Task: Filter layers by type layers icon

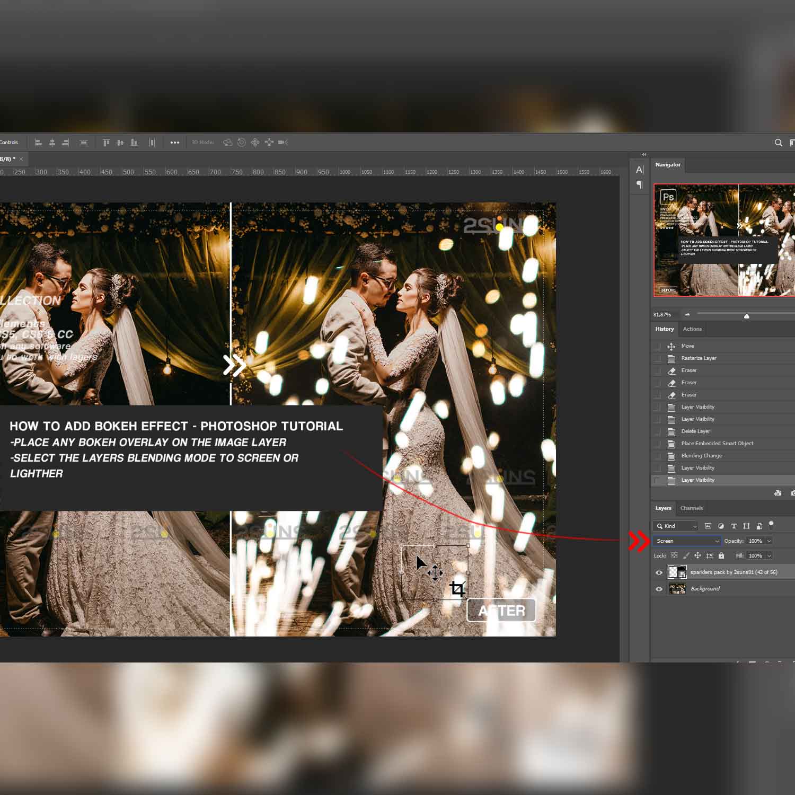Action: pyautogui.click(x=734, y=526)
